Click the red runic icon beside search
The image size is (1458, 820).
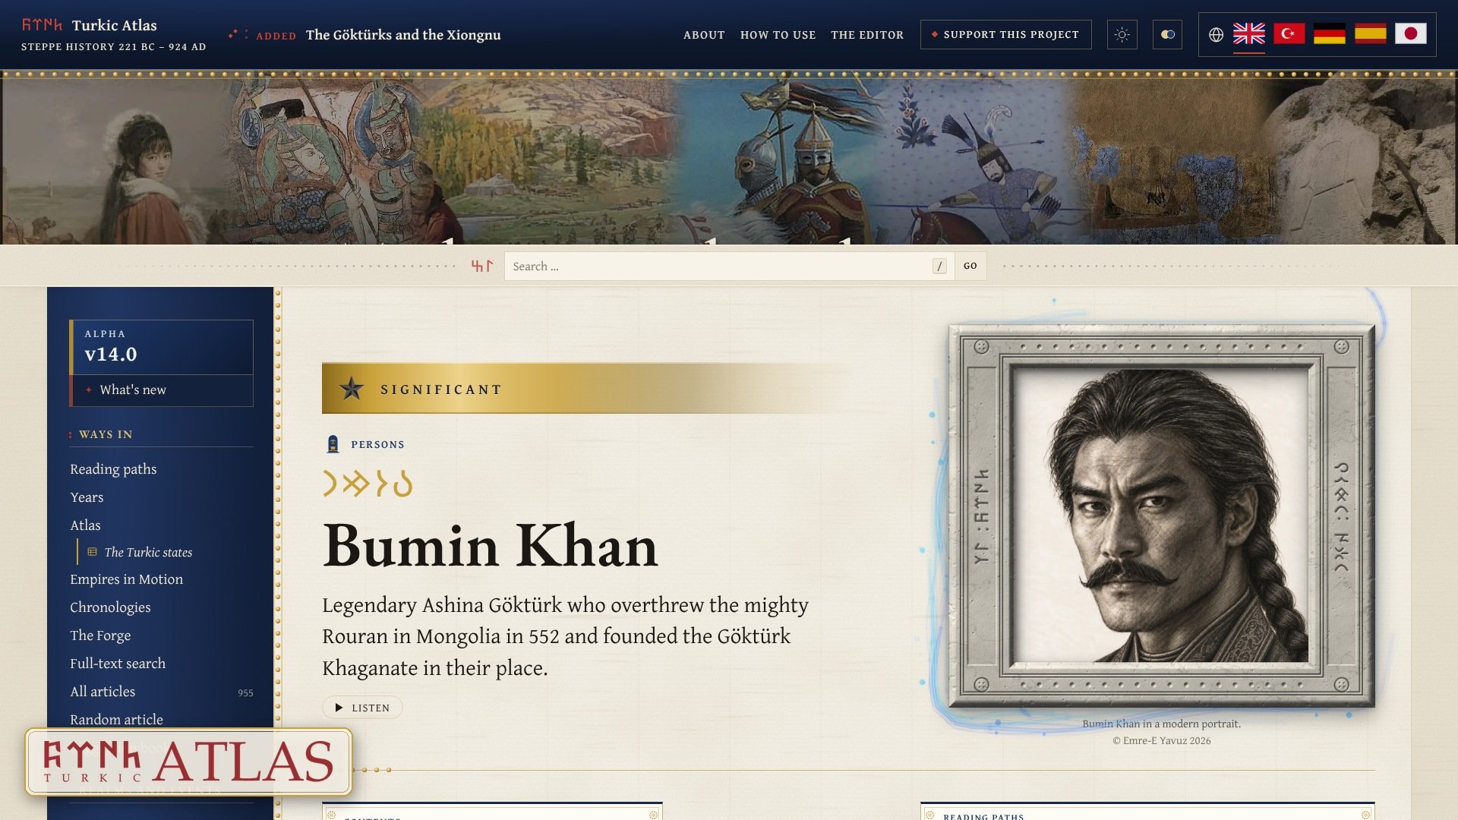(482, 266)
